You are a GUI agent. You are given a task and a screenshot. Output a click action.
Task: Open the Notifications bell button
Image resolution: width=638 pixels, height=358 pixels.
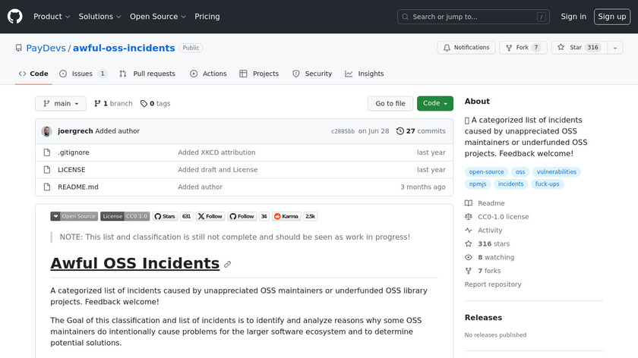point(465,47)
